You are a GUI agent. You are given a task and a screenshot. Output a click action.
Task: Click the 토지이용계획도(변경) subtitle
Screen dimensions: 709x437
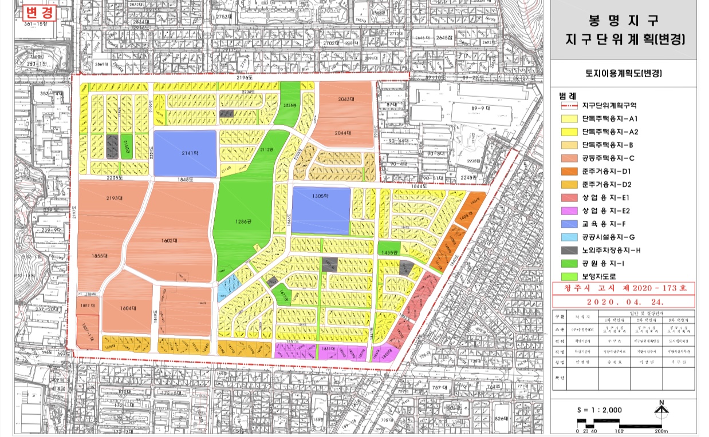pos(624,73)
